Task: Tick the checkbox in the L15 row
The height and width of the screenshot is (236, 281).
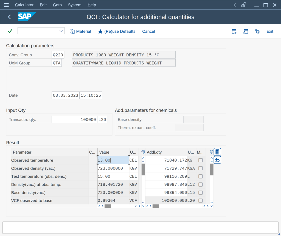Action: (x=200, y=192)
